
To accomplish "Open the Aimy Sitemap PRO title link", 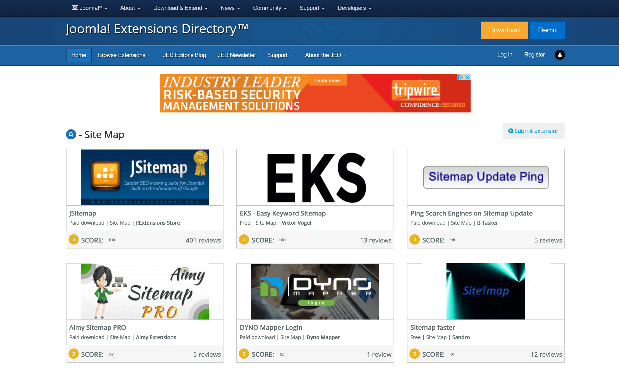I will click(x=98, y=327).
